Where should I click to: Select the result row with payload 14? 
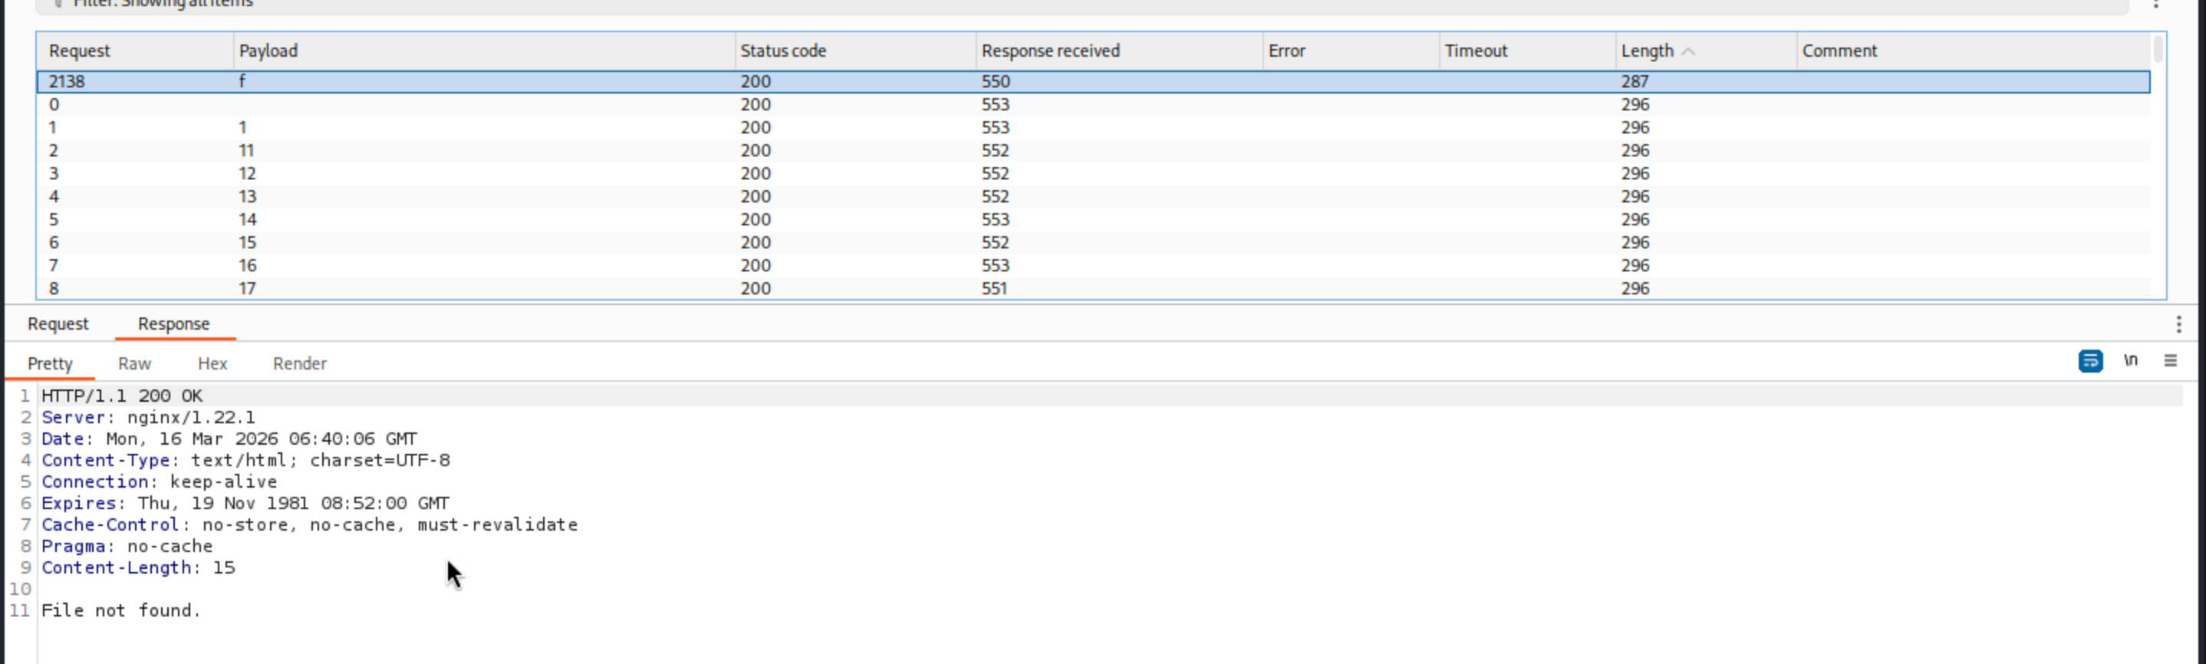point(514,220)
